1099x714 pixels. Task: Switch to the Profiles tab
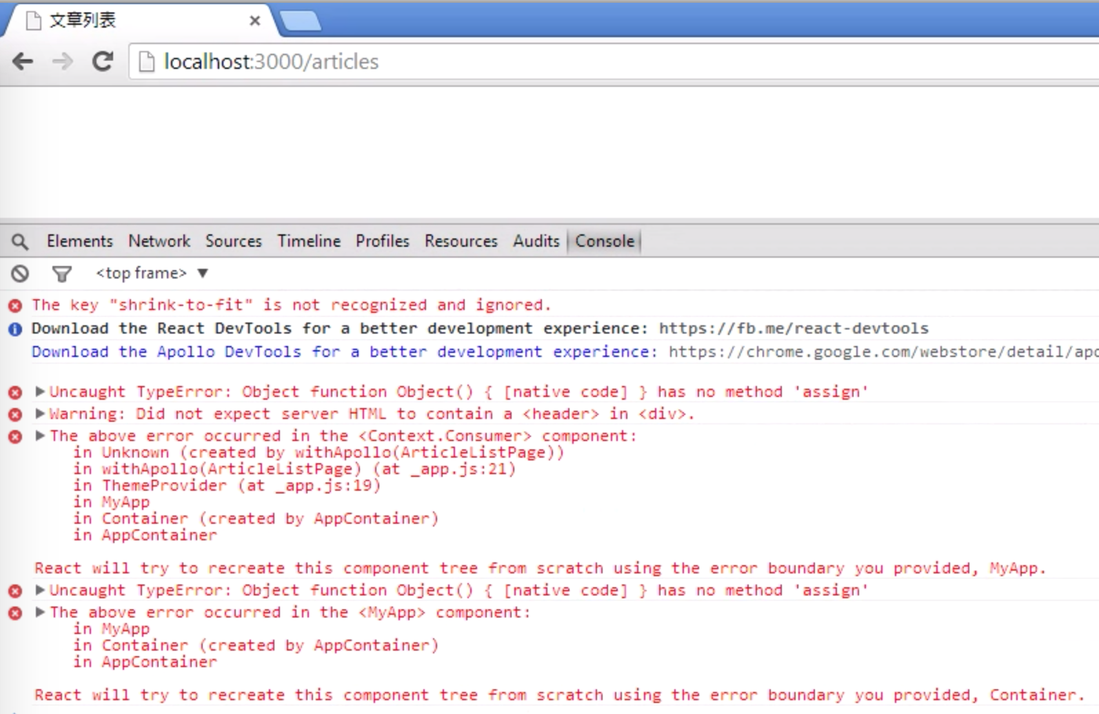tap(383, 241)
